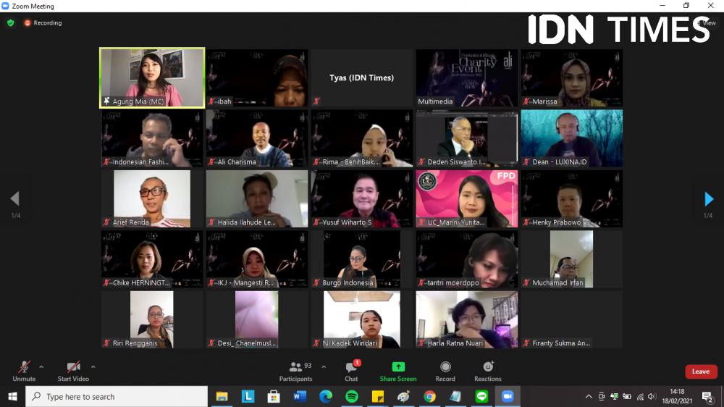
Task: Open the Windows Start menu
Action: (x=12, y=396)
